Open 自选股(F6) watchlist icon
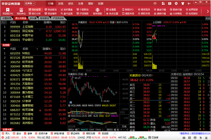The height and width of the screenshot is (140, 211). click(x=8, y=11)
